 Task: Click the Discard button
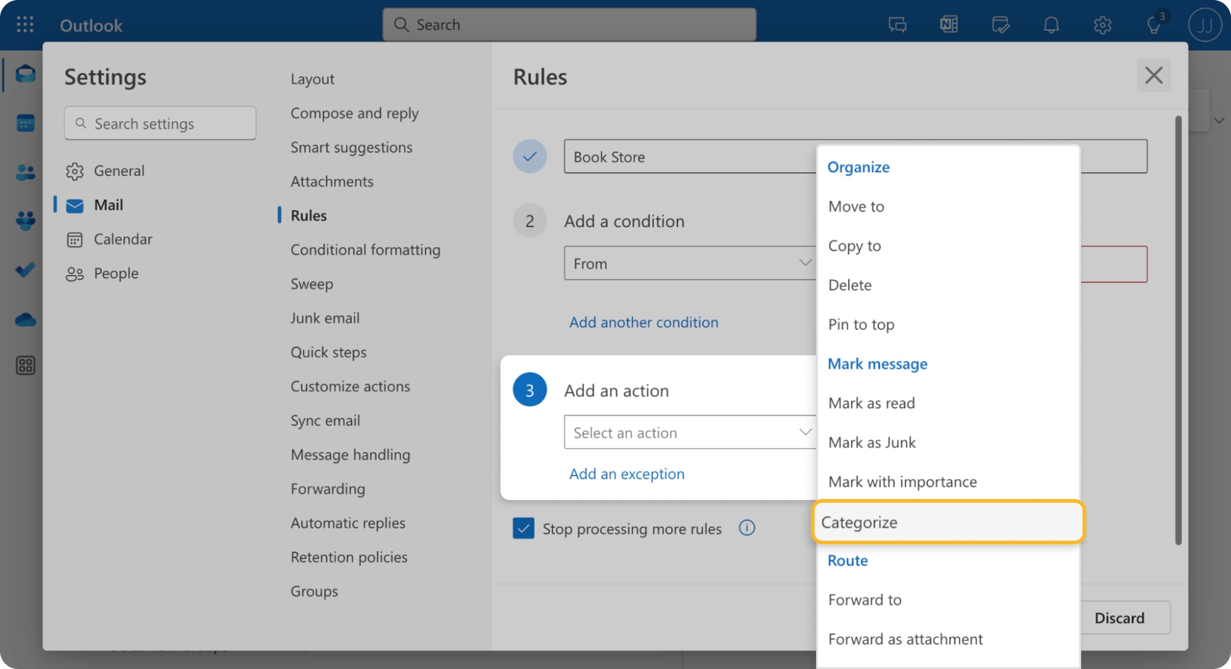1120,618
